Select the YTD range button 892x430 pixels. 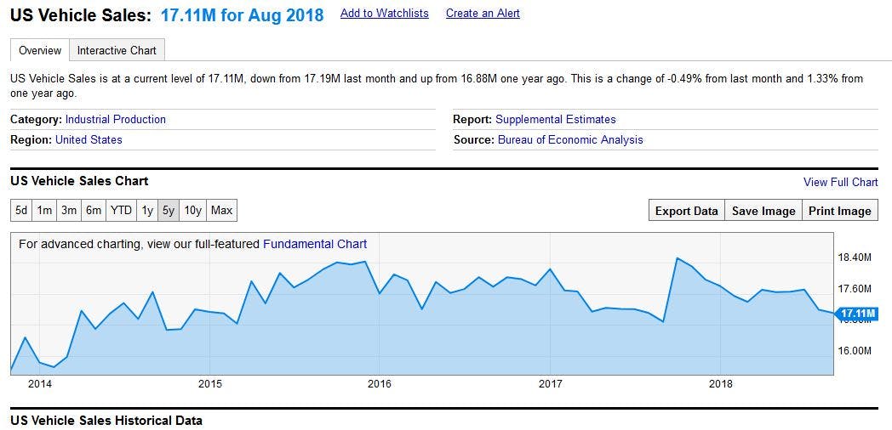click(121, 210)
